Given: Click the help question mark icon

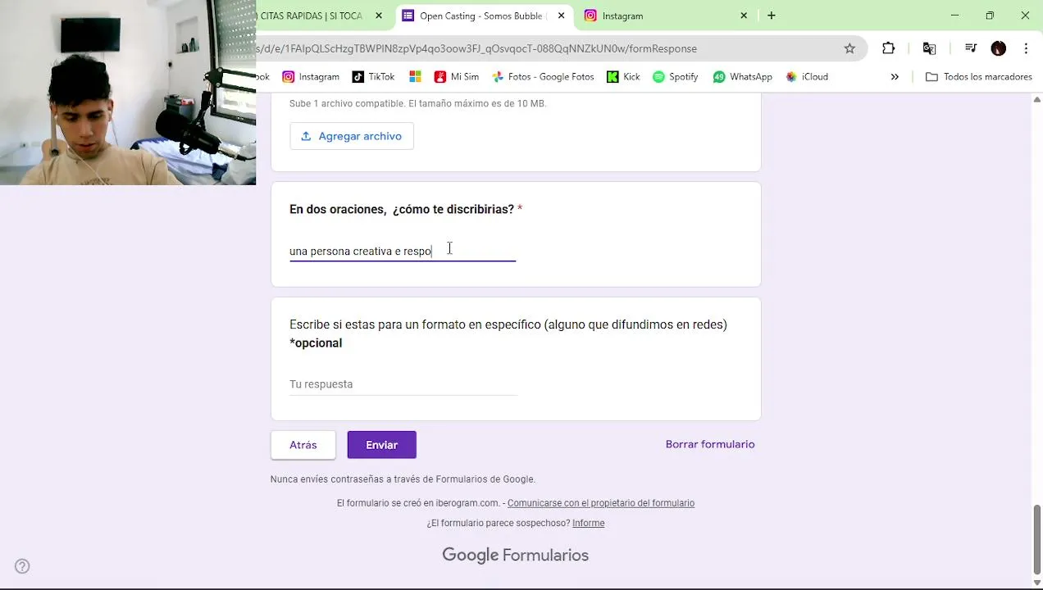Looking at the screenshot, I should (x=22, y=566).
